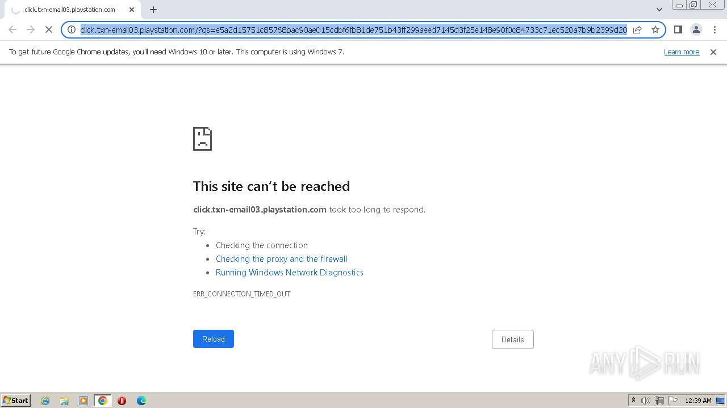View site information icon in address bar
This screenshot has width=727, height=408.
click(72, 29)
